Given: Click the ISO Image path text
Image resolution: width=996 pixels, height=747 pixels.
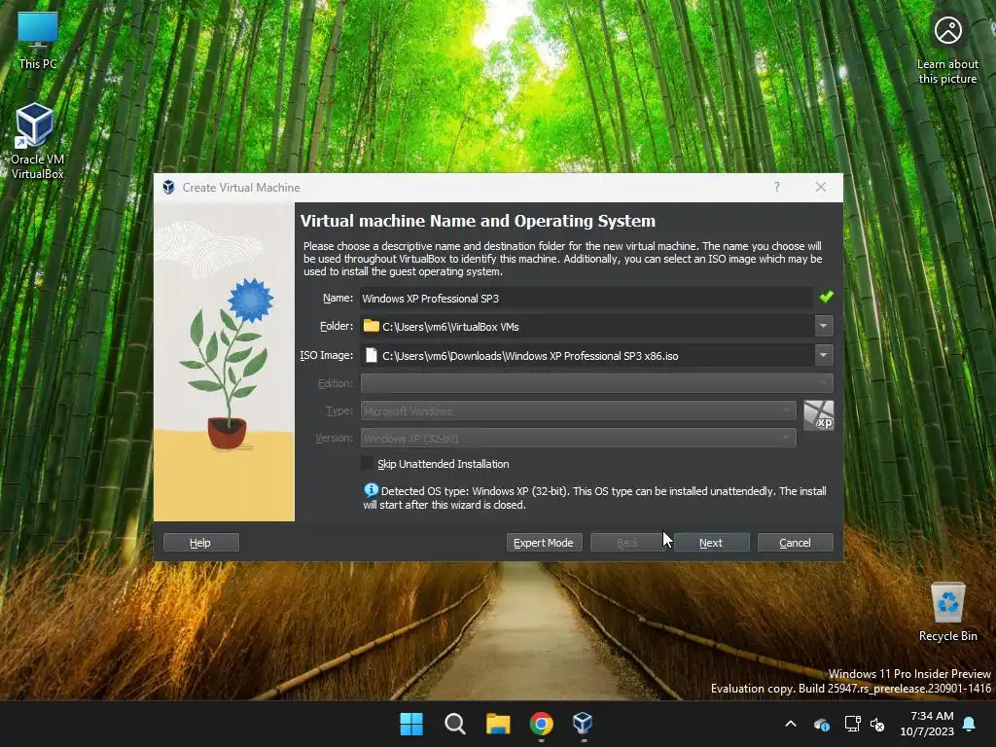Looking at the screenshot, I should coord(530,356).
